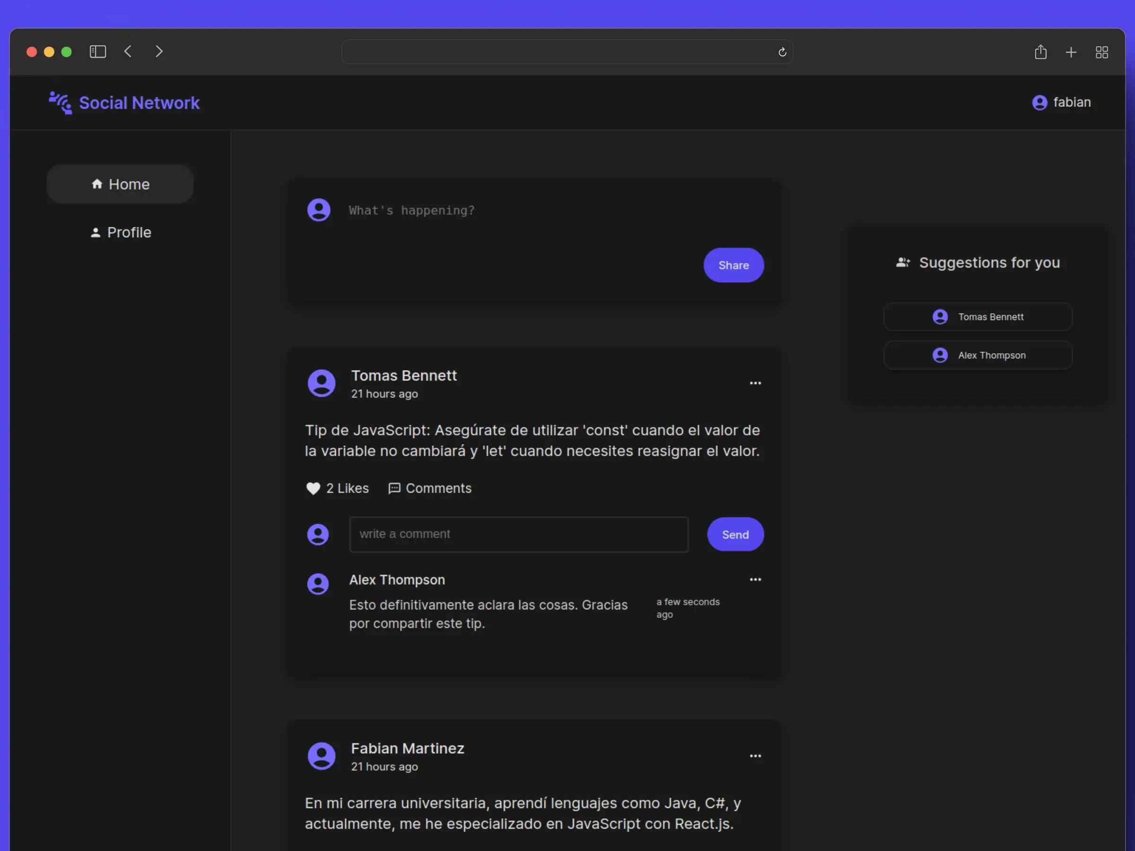
Task: Open Tomas Bennett's name on his post
Action: pos(404,375)
